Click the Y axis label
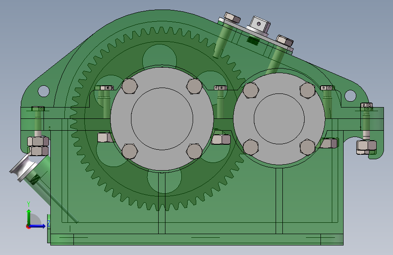The width and height of the screenshot is (393, 255). (29, 204)
